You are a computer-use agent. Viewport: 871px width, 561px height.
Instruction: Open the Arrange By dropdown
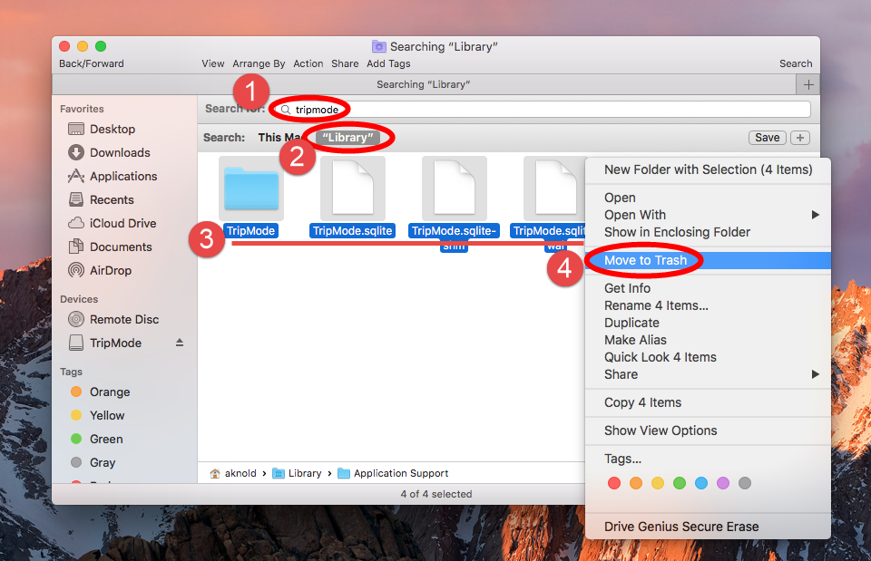(259, 63)
